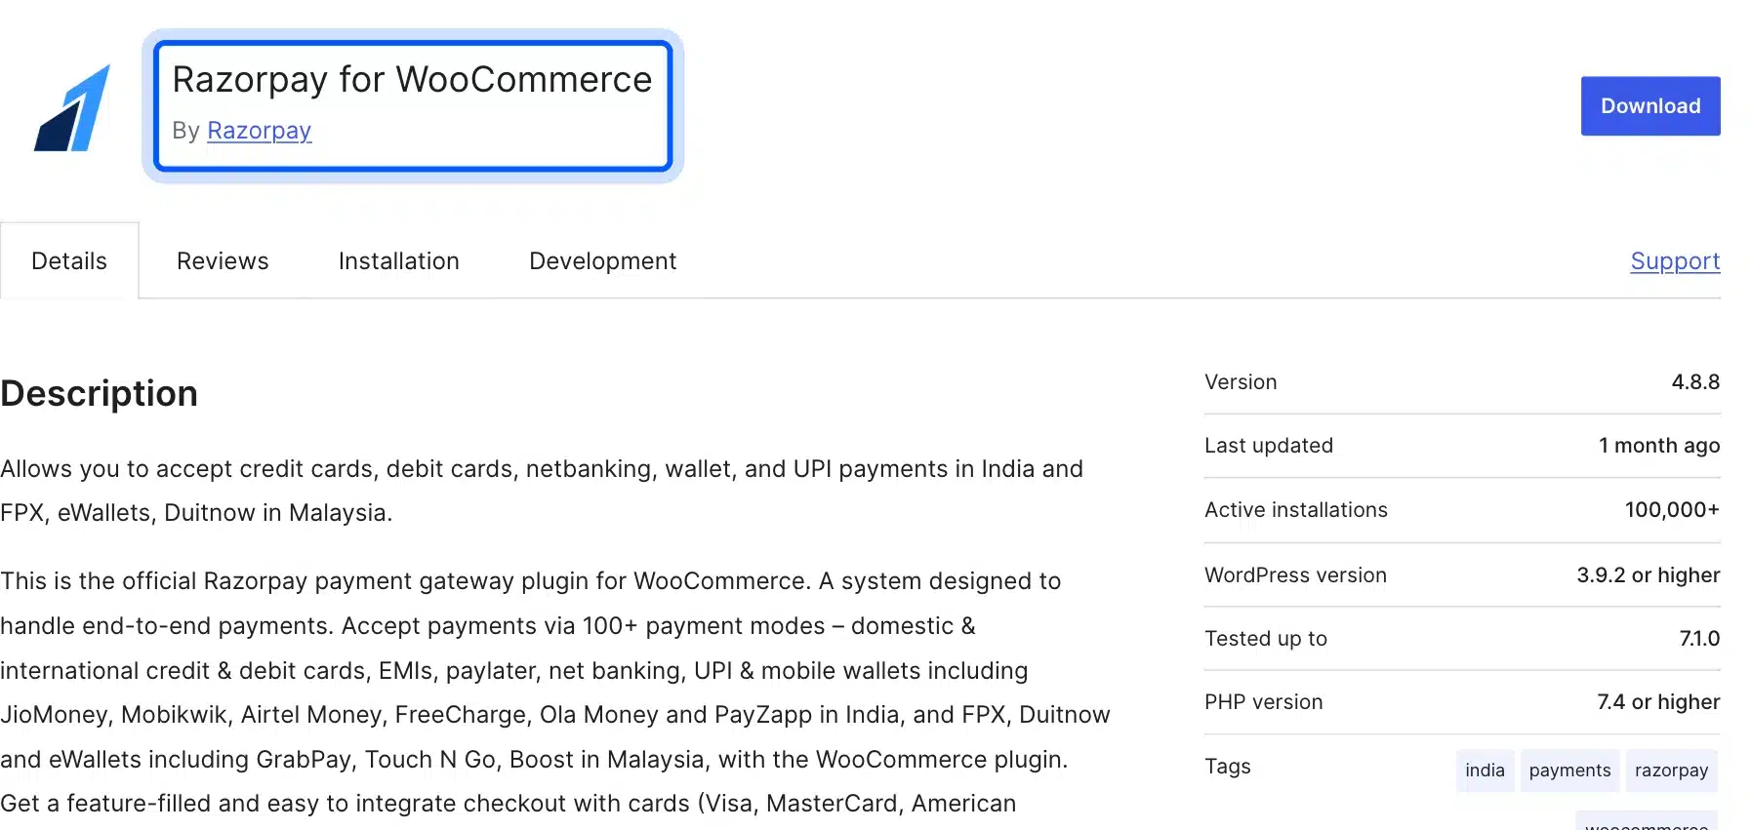Image resolution: width=1751 pixels, height=830 pixels.
Task: Select the payments tag
Action: (1569, 771)
